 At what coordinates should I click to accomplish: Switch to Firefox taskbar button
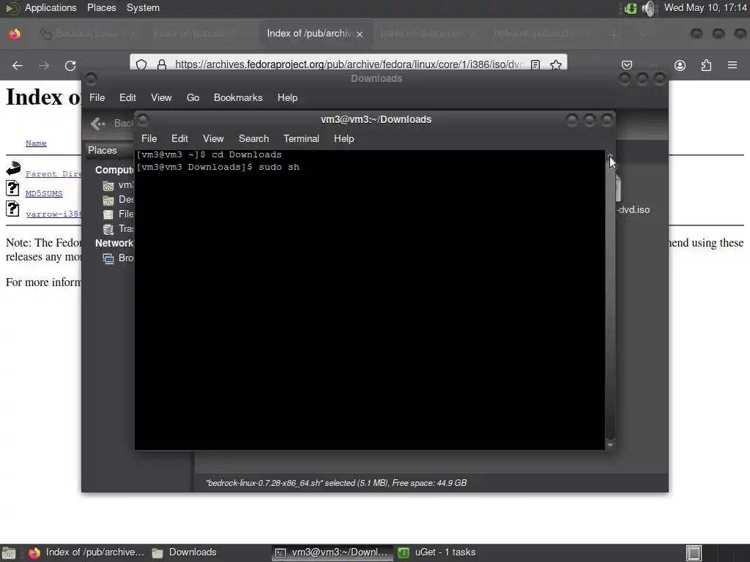pos(86,552)
